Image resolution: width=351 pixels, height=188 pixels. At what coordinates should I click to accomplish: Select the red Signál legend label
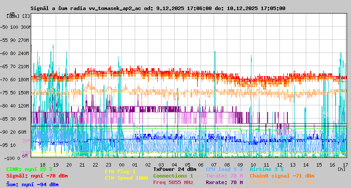pos(37,176)
